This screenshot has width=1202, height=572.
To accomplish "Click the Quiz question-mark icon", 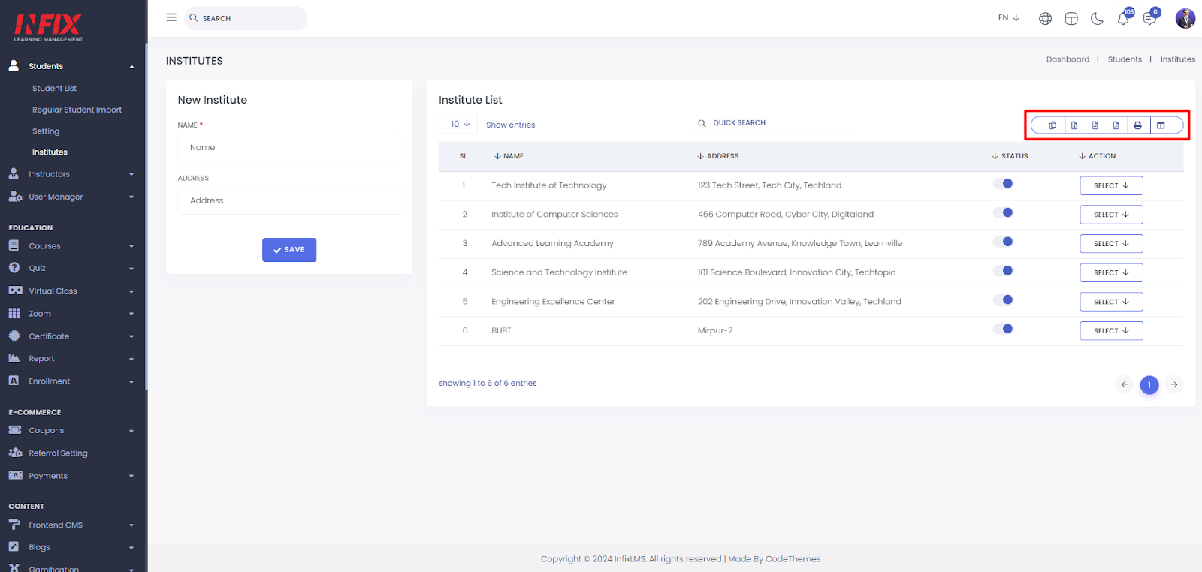I will [14, 267].
